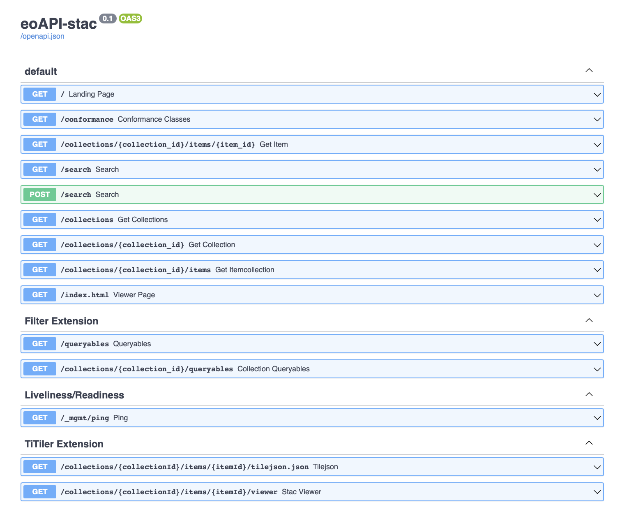Click the default section heading

click(41, 72)
